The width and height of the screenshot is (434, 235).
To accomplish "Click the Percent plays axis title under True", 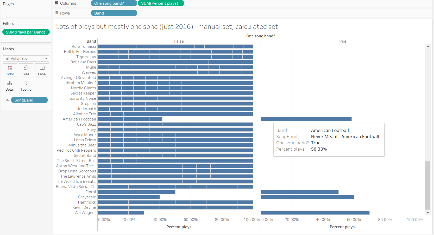I will 342,227.
